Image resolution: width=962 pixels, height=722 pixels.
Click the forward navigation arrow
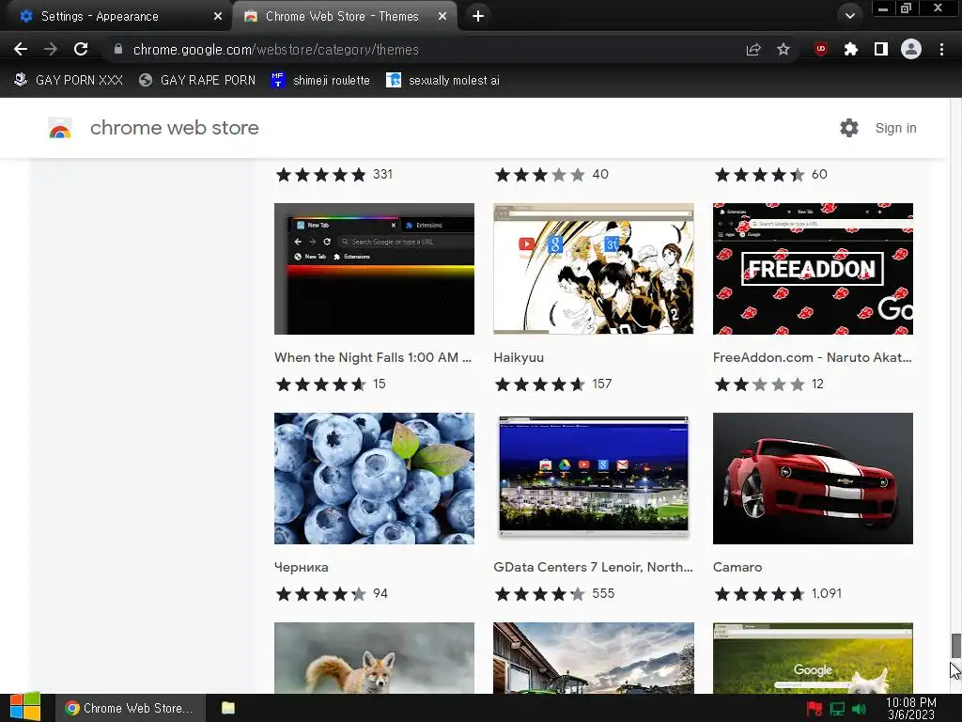tap(51, 49)
